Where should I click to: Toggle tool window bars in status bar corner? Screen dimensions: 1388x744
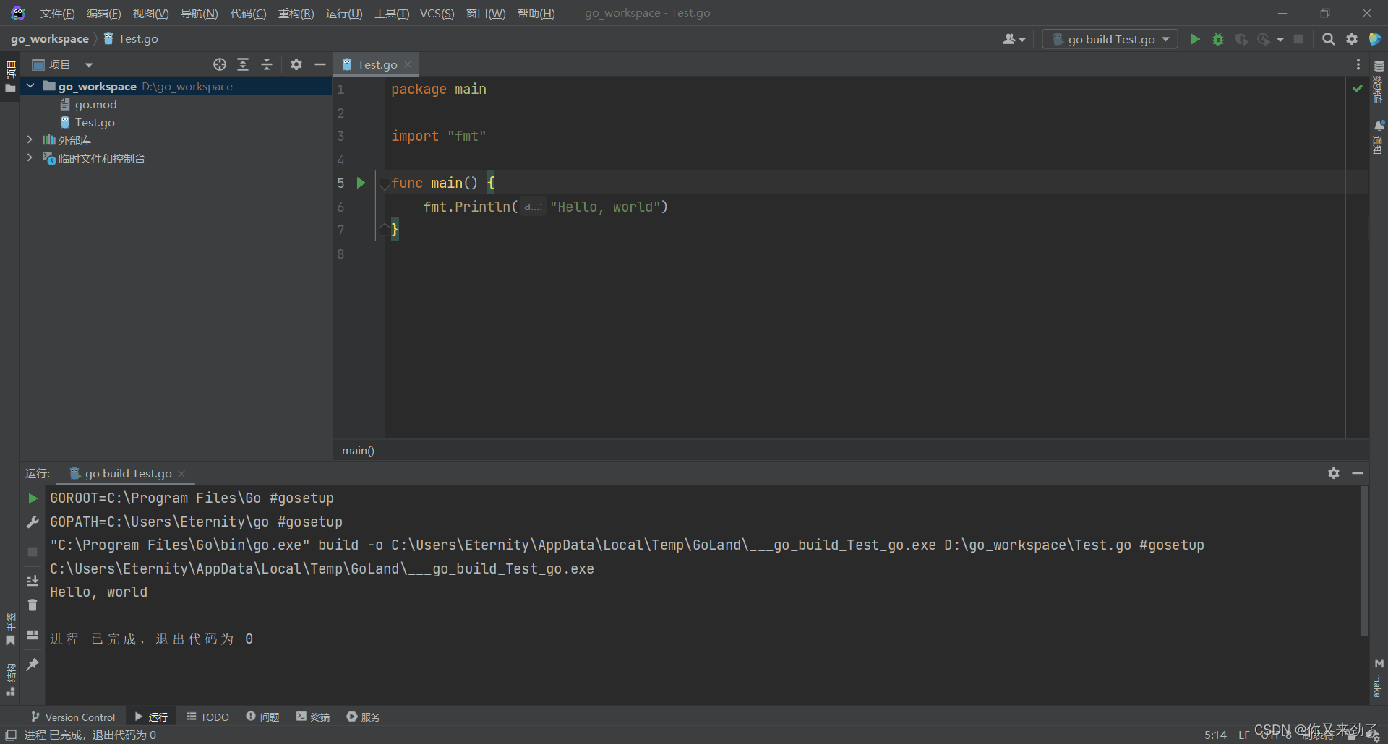(11, 735)
